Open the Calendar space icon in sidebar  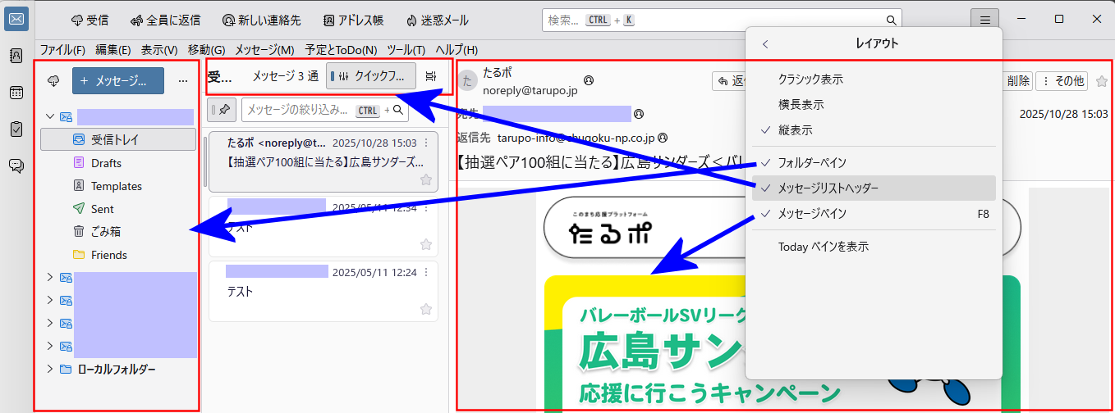click(16, 92)
